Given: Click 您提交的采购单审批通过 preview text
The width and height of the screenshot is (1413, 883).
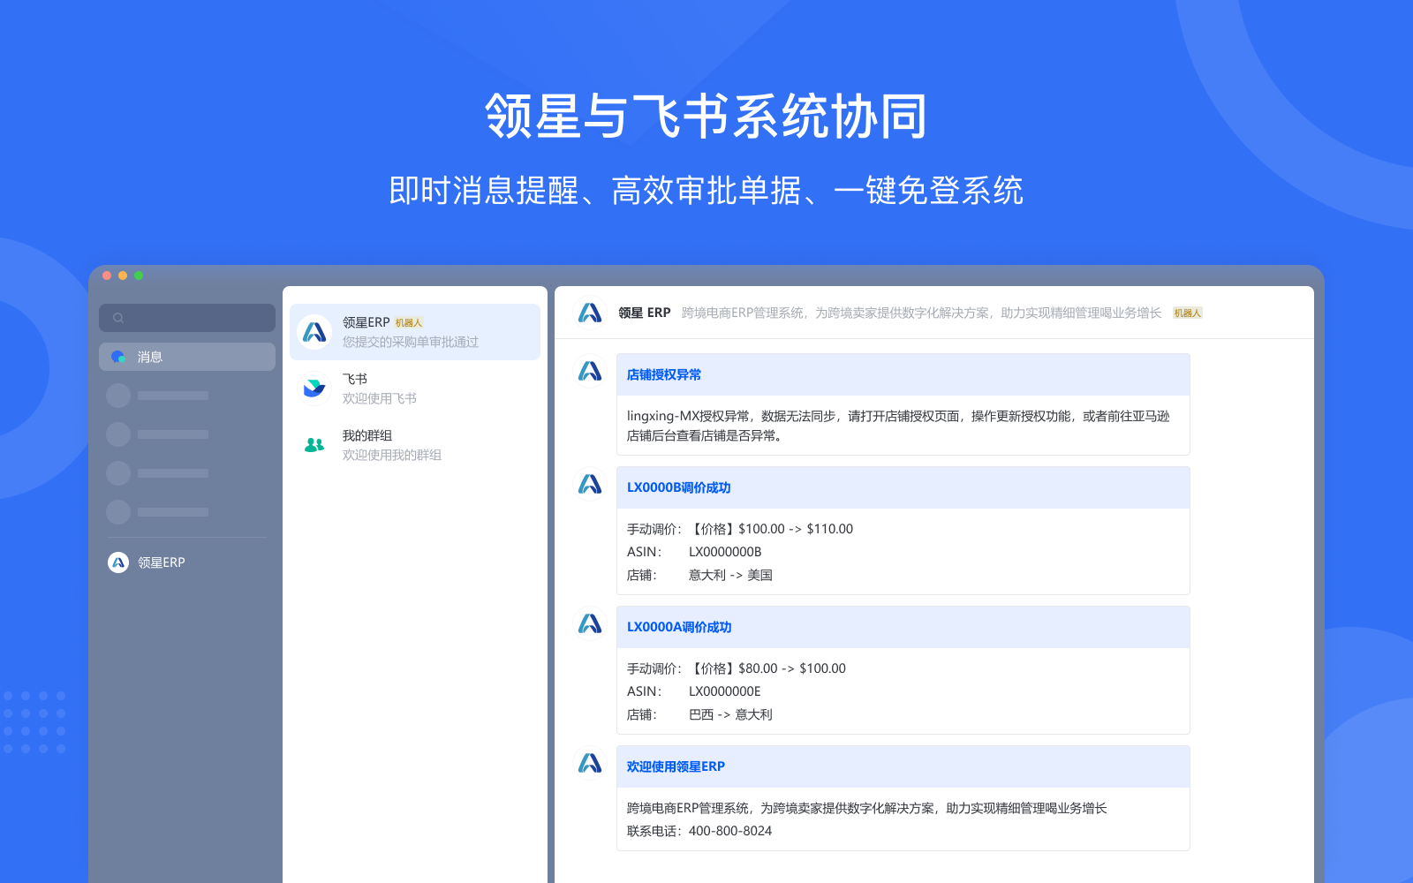Looking at the screenshot, I should [411, 342].
